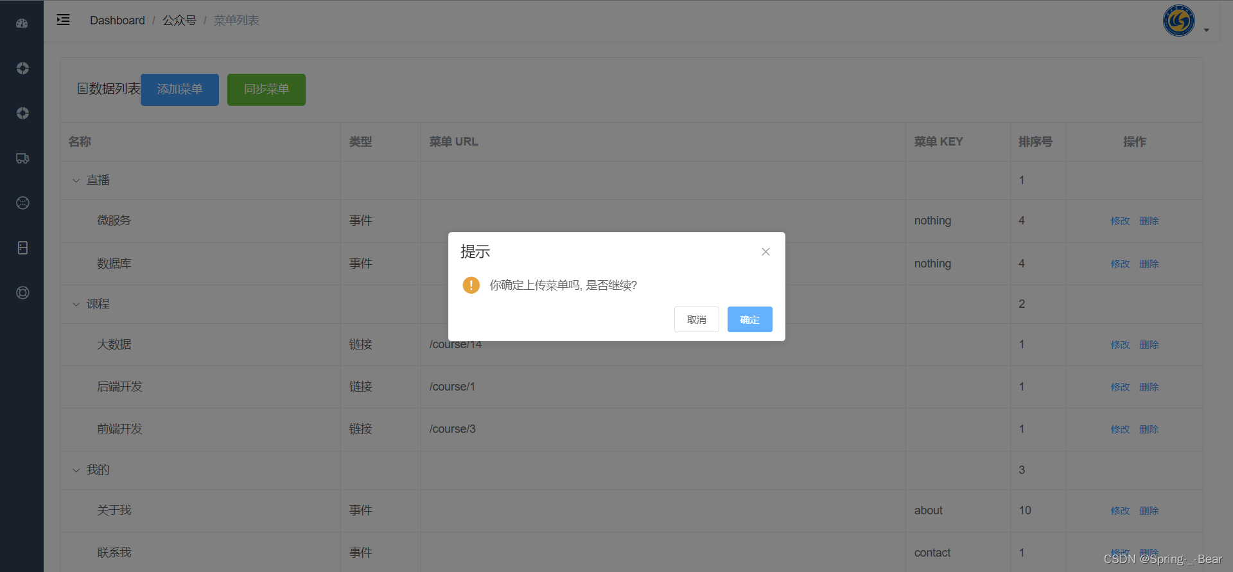Image resolution: width=1233 pixels, height=572 pixels.
Task: Click the 名称 column header
Action: [x=200, y=142]
